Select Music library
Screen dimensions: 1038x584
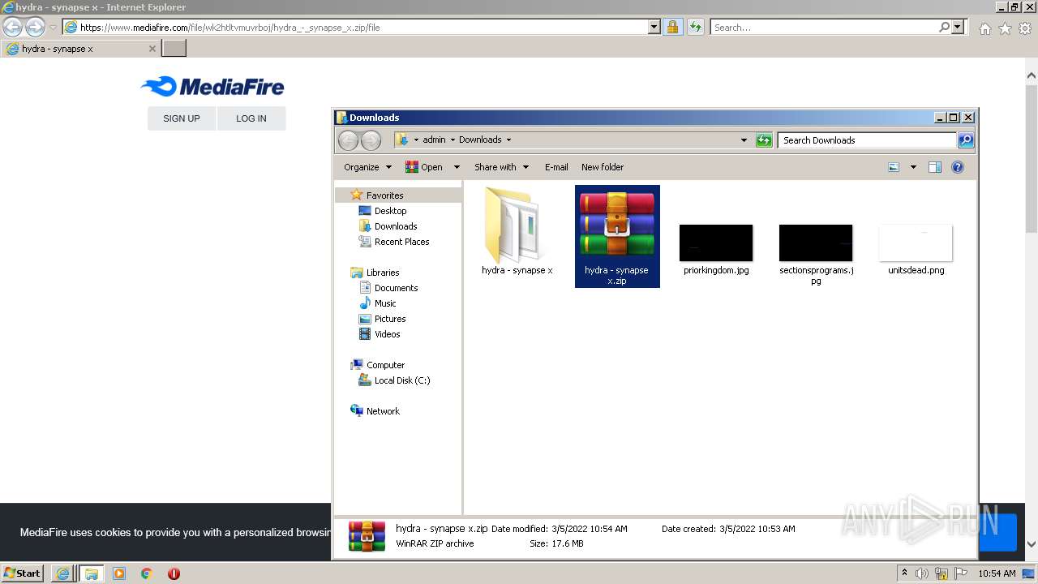385,303
